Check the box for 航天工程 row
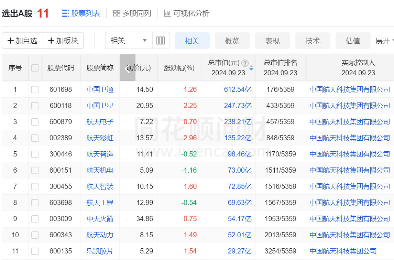Screen dimensions: 394x260 (35, 203)
